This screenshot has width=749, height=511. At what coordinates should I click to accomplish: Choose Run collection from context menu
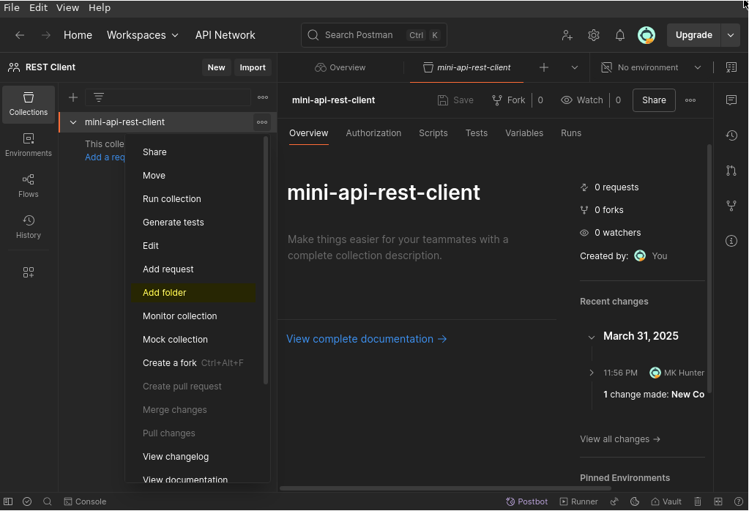click(172, 199)
